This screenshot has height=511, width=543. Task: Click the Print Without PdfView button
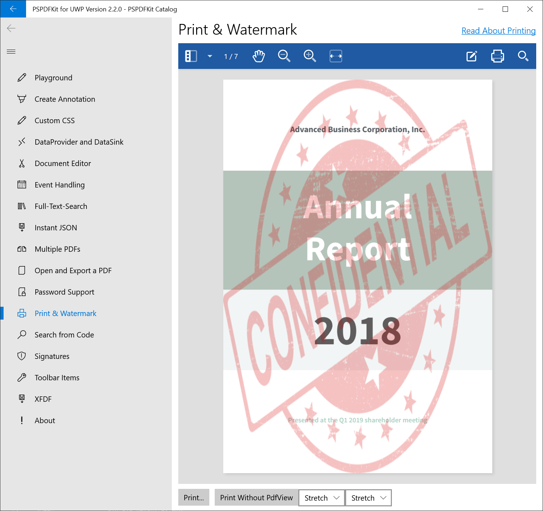click(x=256, y=497)
